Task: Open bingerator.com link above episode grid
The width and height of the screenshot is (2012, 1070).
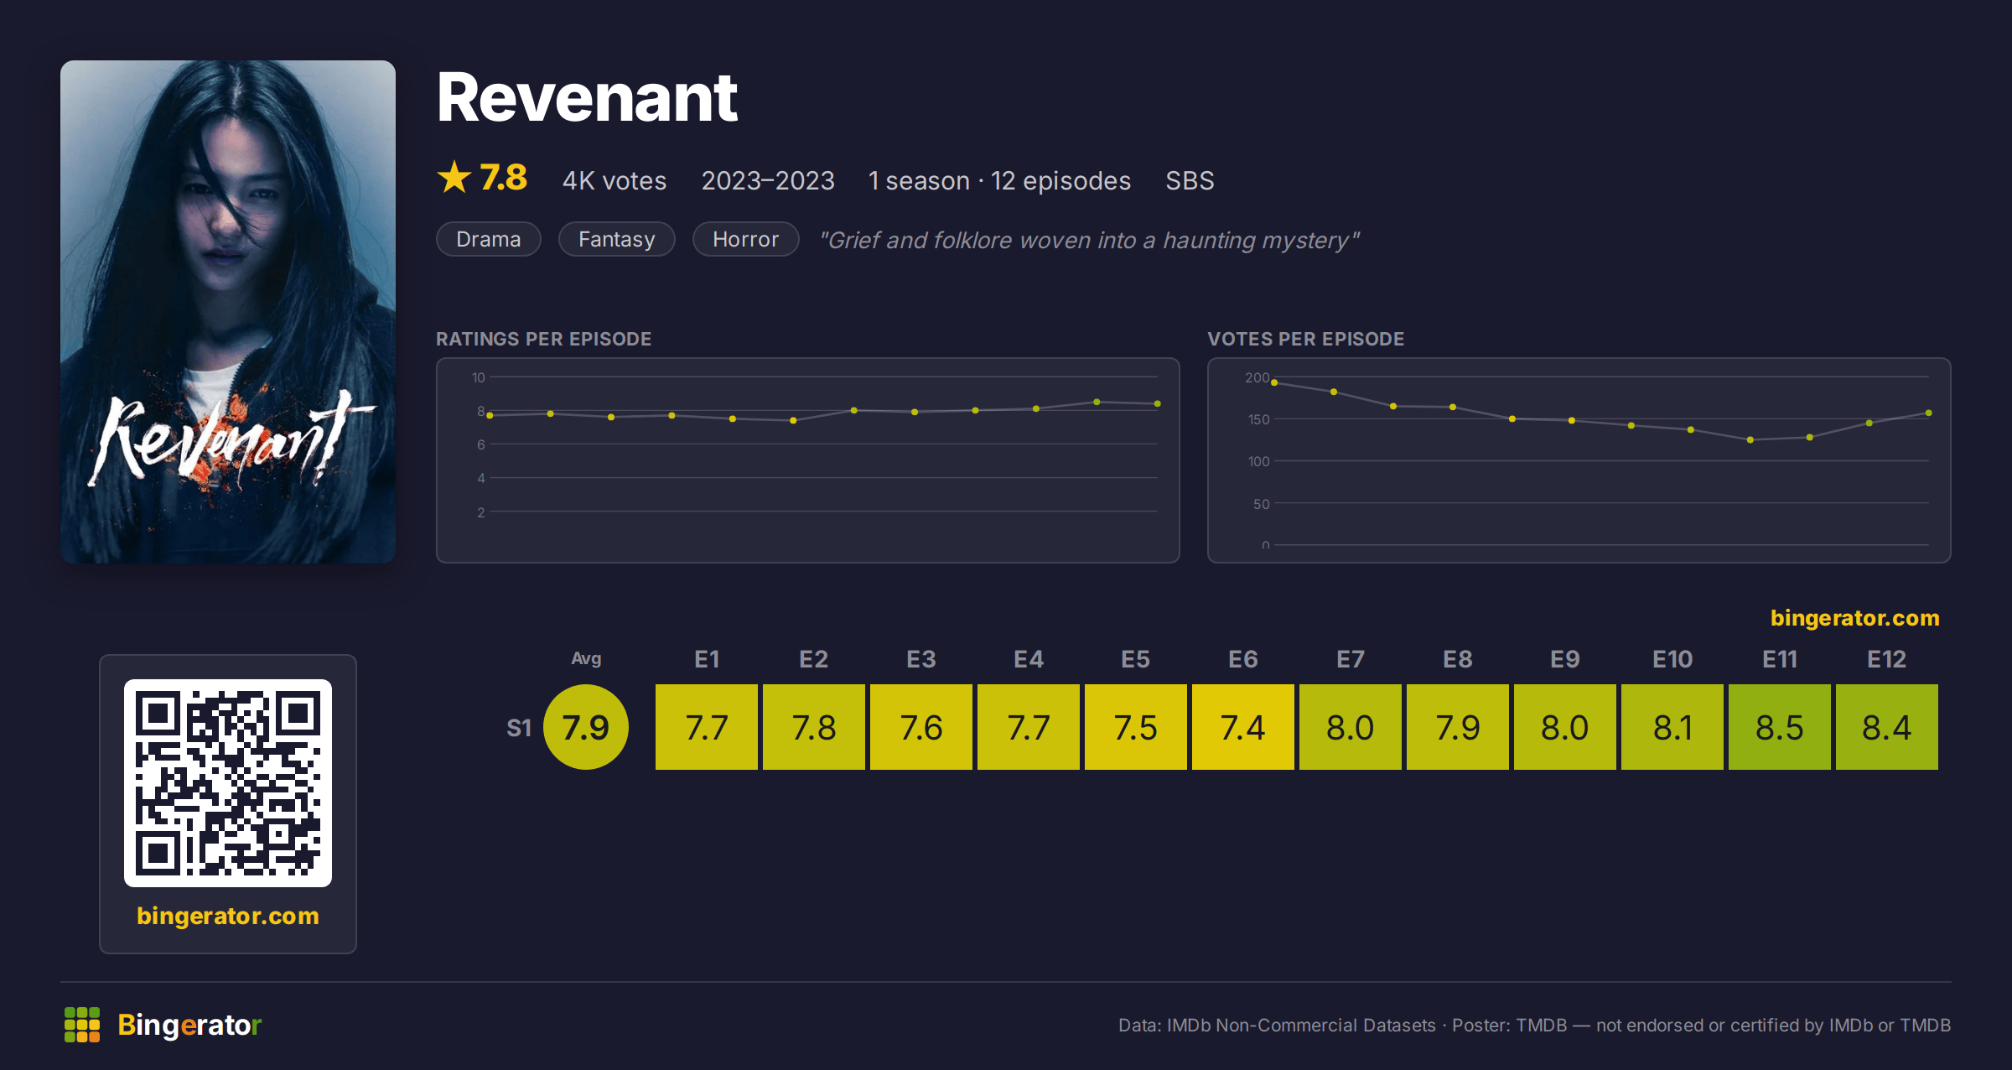Action: coord(1854,618)
